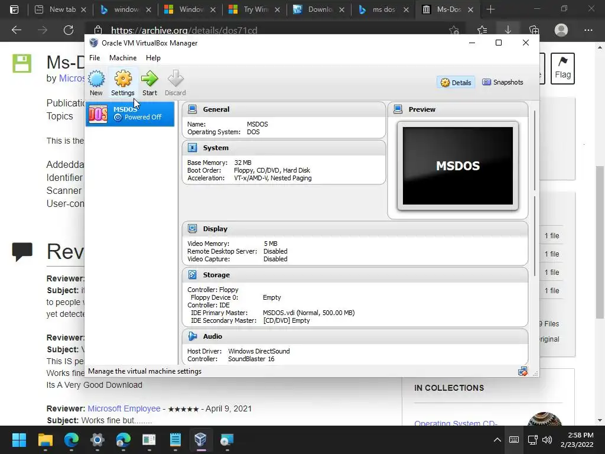Image resolution: width=605 pixels, height=454 pixels.
Task: Close the 'Downlo' browser tab
Action: pos(342,9)
